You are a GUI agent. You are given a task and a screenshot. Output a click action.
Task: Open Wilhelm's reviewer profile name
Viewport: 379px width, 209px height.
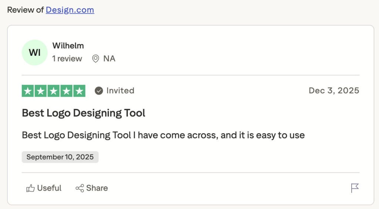68,45
